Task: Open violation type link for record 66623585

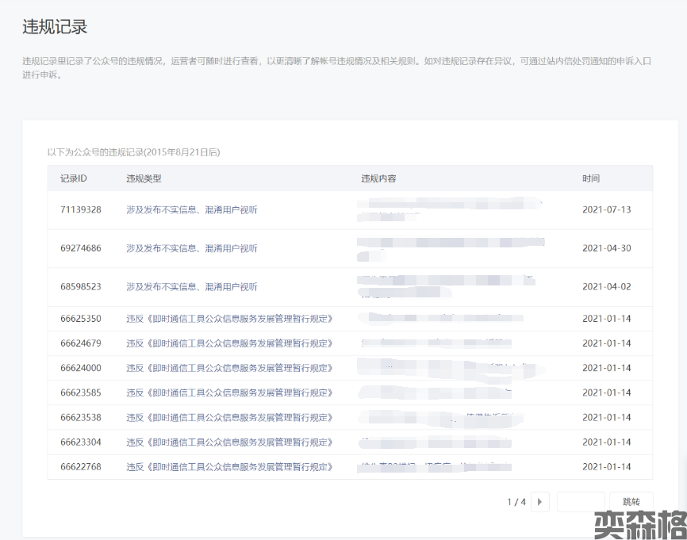Action: click(x=229, y=393)
